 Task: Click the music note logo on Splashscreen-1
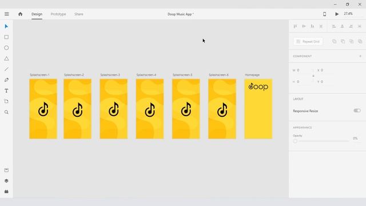43,109
